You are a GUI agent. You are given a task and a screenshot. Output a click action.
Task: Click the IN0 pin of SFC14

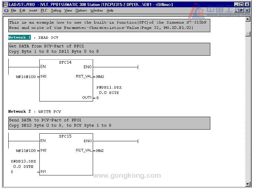coord(43,76)
